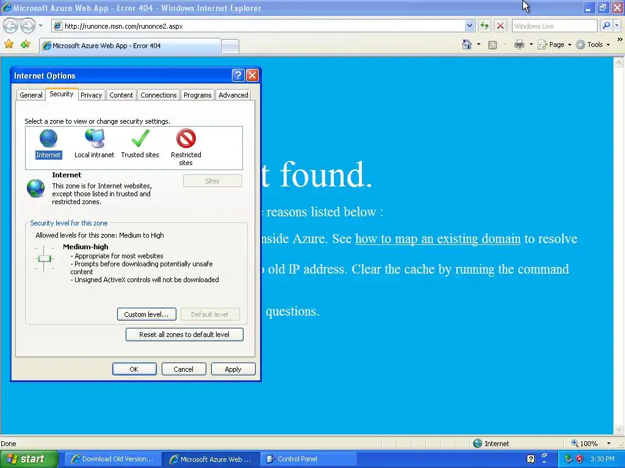Click Reset all zones to default level
Screen dimensions: 625x468
pos(184,335)
